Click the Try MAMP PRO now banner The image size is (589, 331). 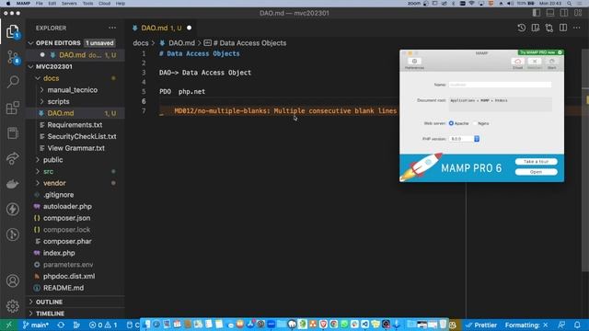click(x=540, y=52)
